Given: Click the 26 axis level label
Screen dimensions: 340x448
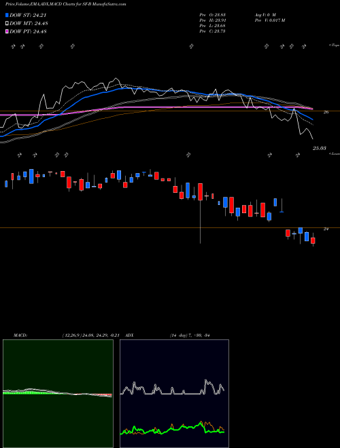Looking at the screenshot, I should 326,112.
